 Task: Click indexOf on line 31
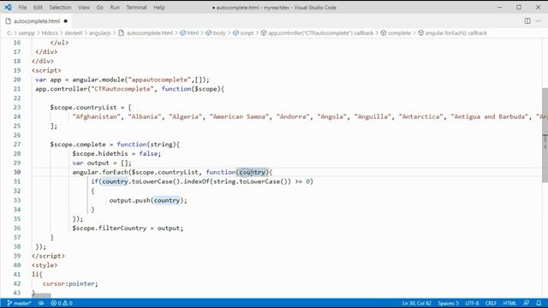(x=196, y=181)
